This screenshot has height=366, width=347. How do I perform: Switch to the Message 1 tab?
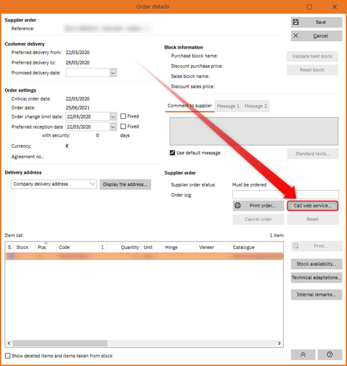point(228,106)
